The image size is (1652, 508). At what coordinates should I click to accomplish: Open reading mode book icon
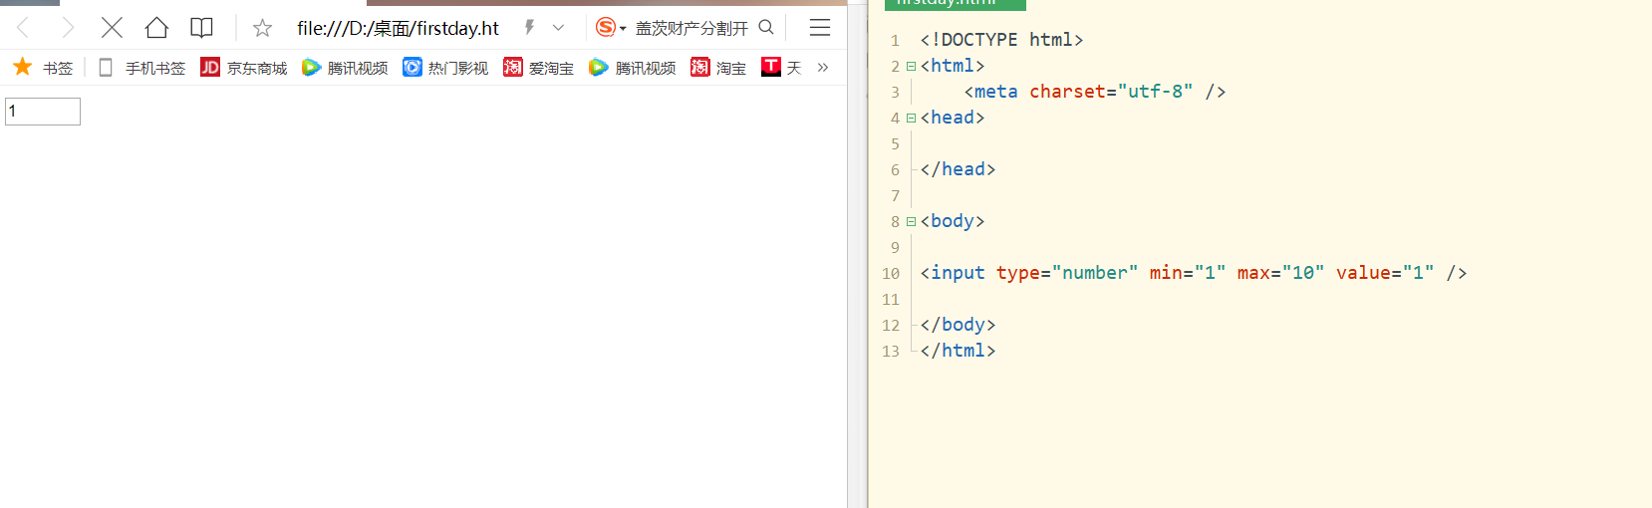pyautogui.click(x=201, y=28)
